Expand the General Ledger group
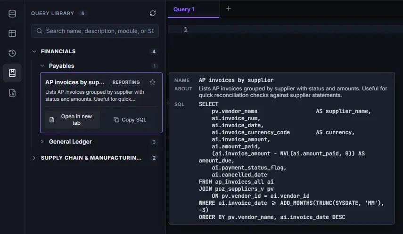The height and width of the screenshot is (234, 403). (42, 142)
